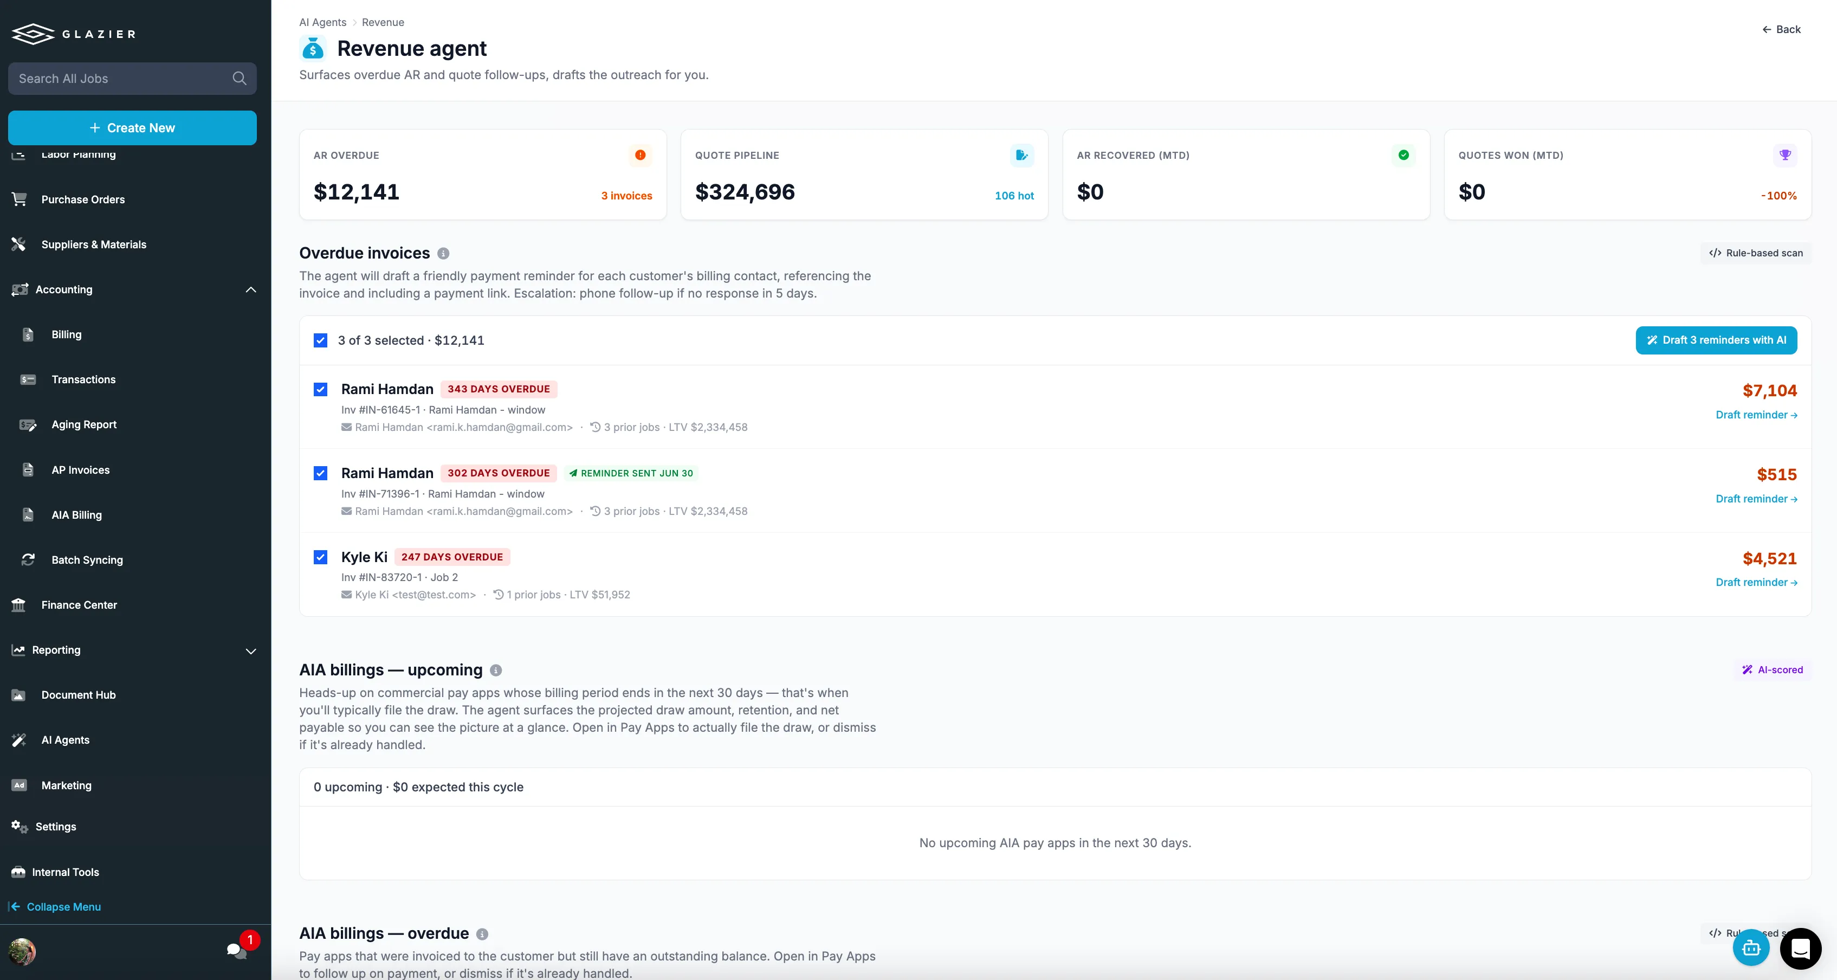
Task: Uncheck Kyle Ki 247 days overdue invoice
Action: pyautogui.click(x=320, y=557)
